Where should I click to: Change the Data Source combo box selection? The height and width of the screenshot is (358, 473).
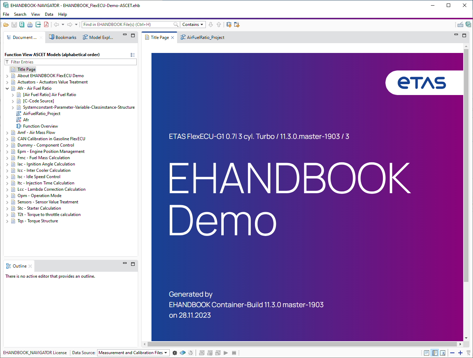click(x=133, y=352)
